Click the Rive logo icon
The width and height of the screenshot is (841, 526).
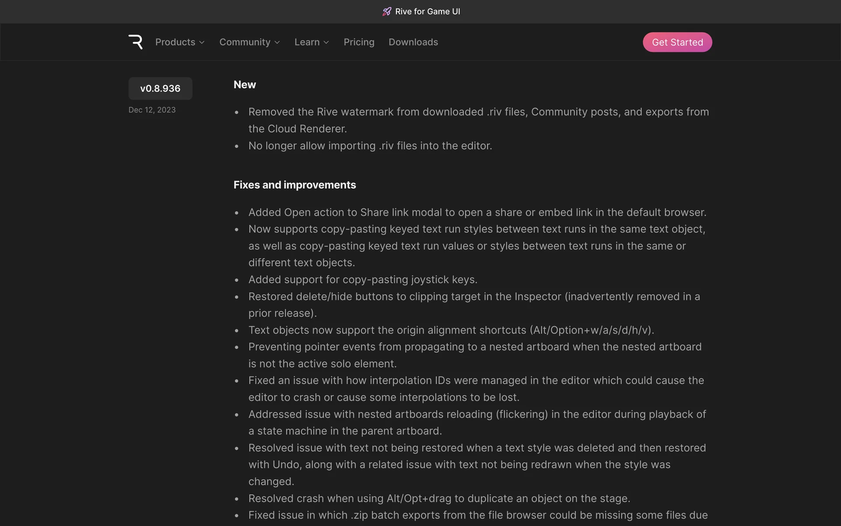click(x=135, y=42)
